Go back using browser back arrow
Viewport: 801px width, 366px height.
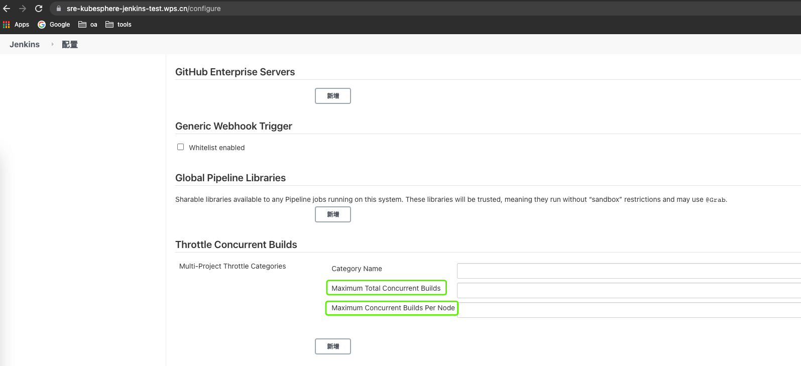[x=7, y=9]
